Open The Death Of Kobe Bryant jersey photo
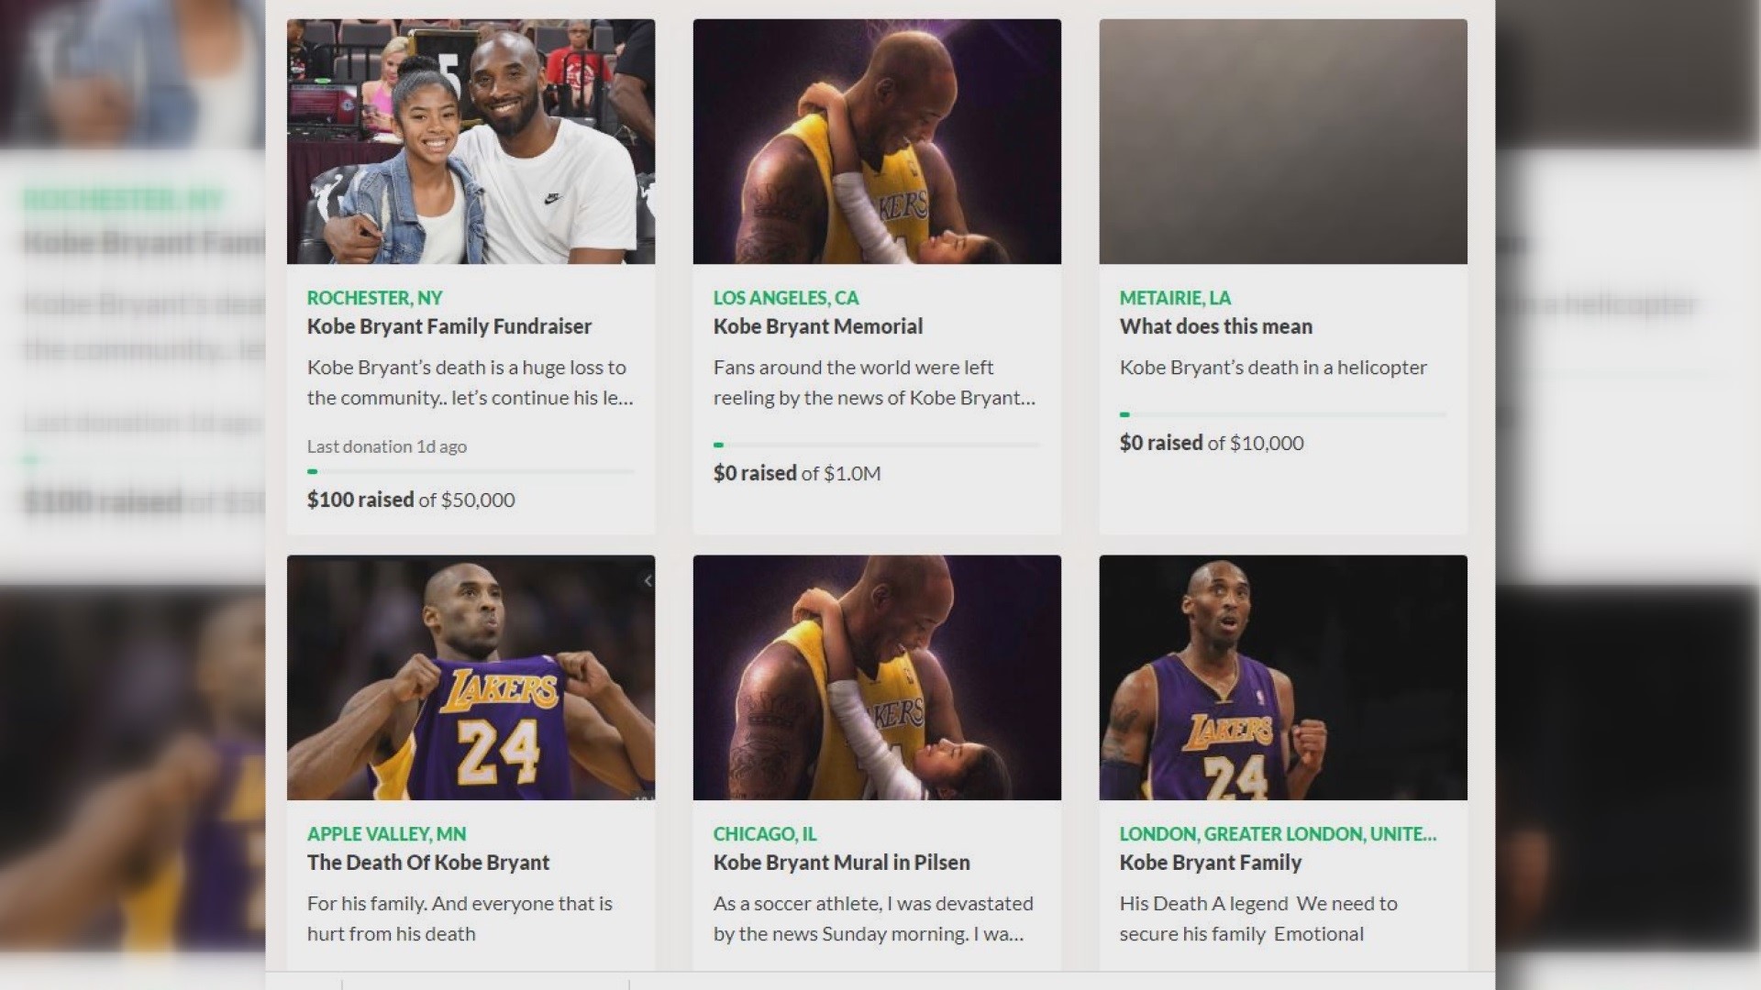Viewport: 1761px width, 990px height. click(x=471, y=677)
